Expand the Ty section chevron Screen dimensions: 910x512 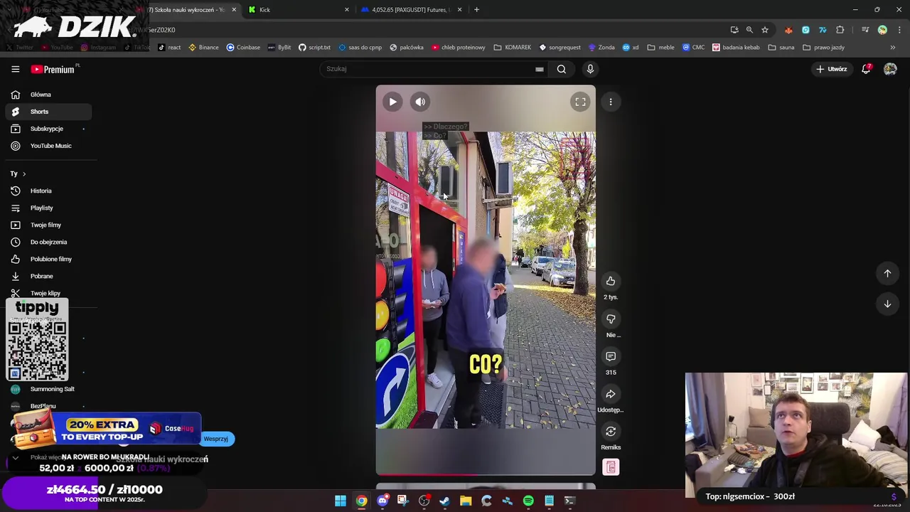(x=23, y=174)
